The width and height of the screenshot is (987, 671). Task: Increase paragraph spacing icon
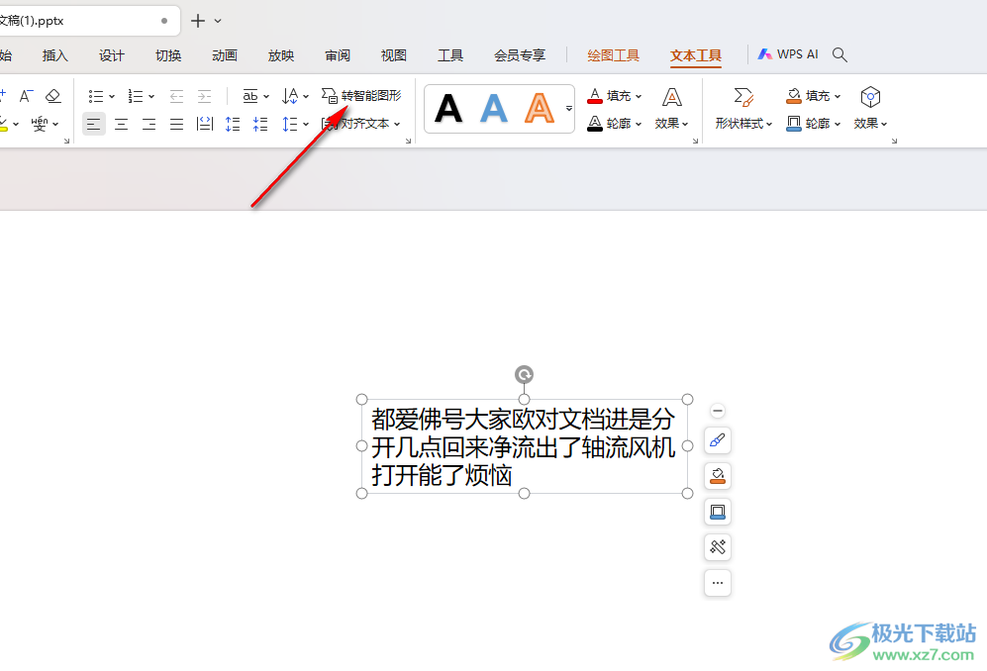[233, 124]
